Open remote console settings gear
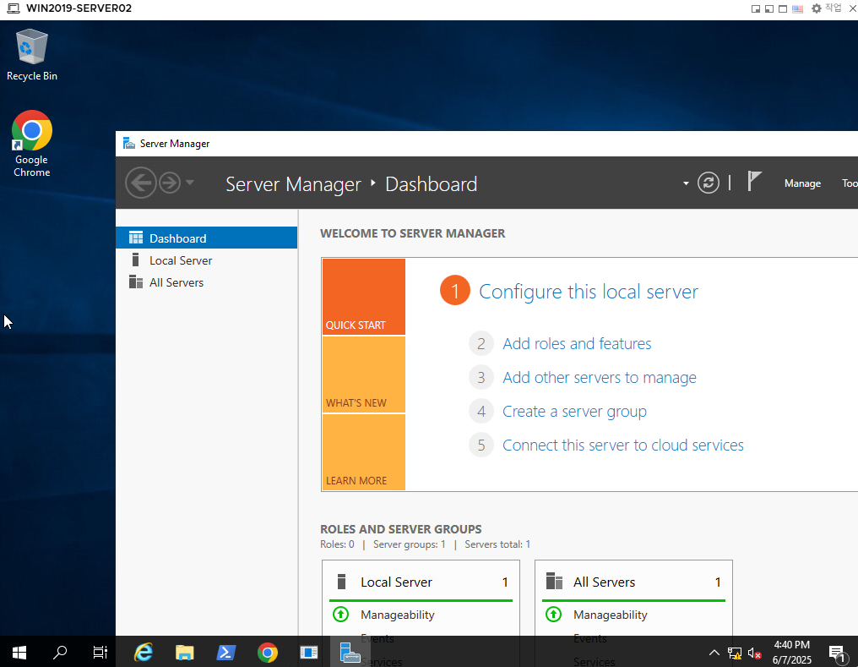 point(817,8)
